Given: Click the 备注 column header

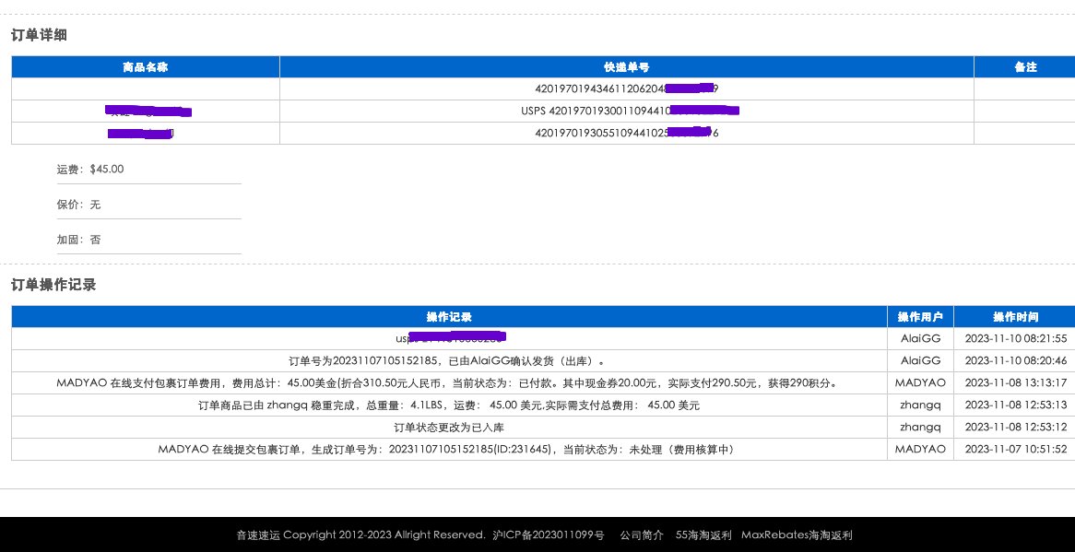Looking at the screenshot, I should [1025, 67].
